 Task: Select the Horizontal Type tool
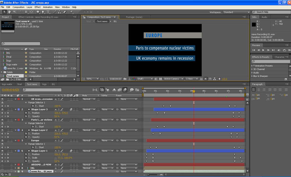point(48,12)
